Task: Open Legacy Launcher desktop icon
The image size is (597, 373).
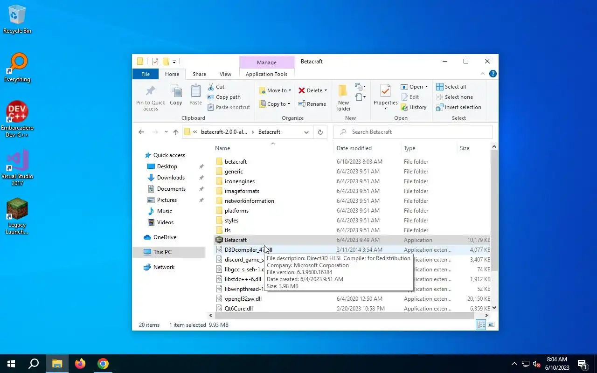Action: pos(17,216)
